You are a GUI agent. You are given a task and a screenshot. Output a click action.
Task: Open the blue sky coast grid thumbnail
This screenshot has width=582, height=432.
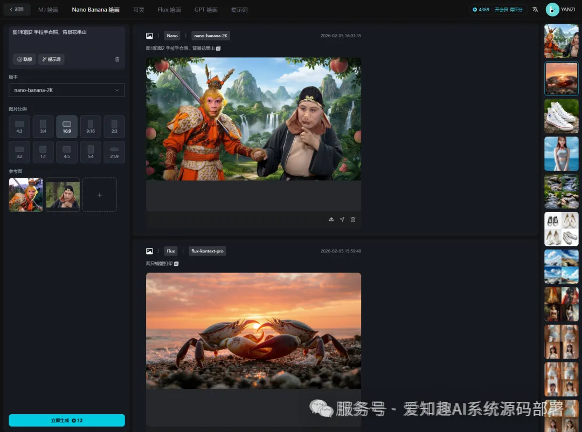click(x=561, y=267)
